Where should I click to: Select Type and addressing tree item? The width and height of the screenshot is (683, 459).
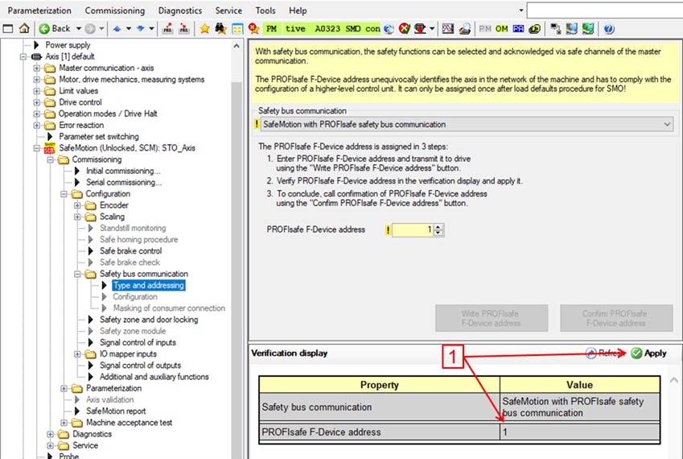click(149, 286)
